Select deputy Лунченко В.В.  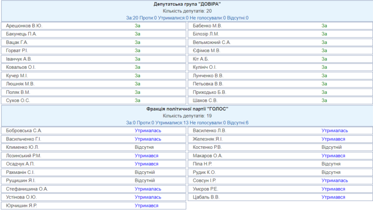[x=208, y=75]
